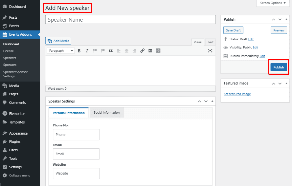
Task: Open the Paragraph format dropdown
Action: [61, 51]
